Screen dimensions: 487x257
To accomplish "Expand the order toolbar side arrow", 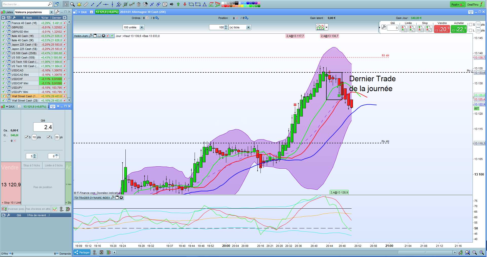I will (x=380, y=27).
